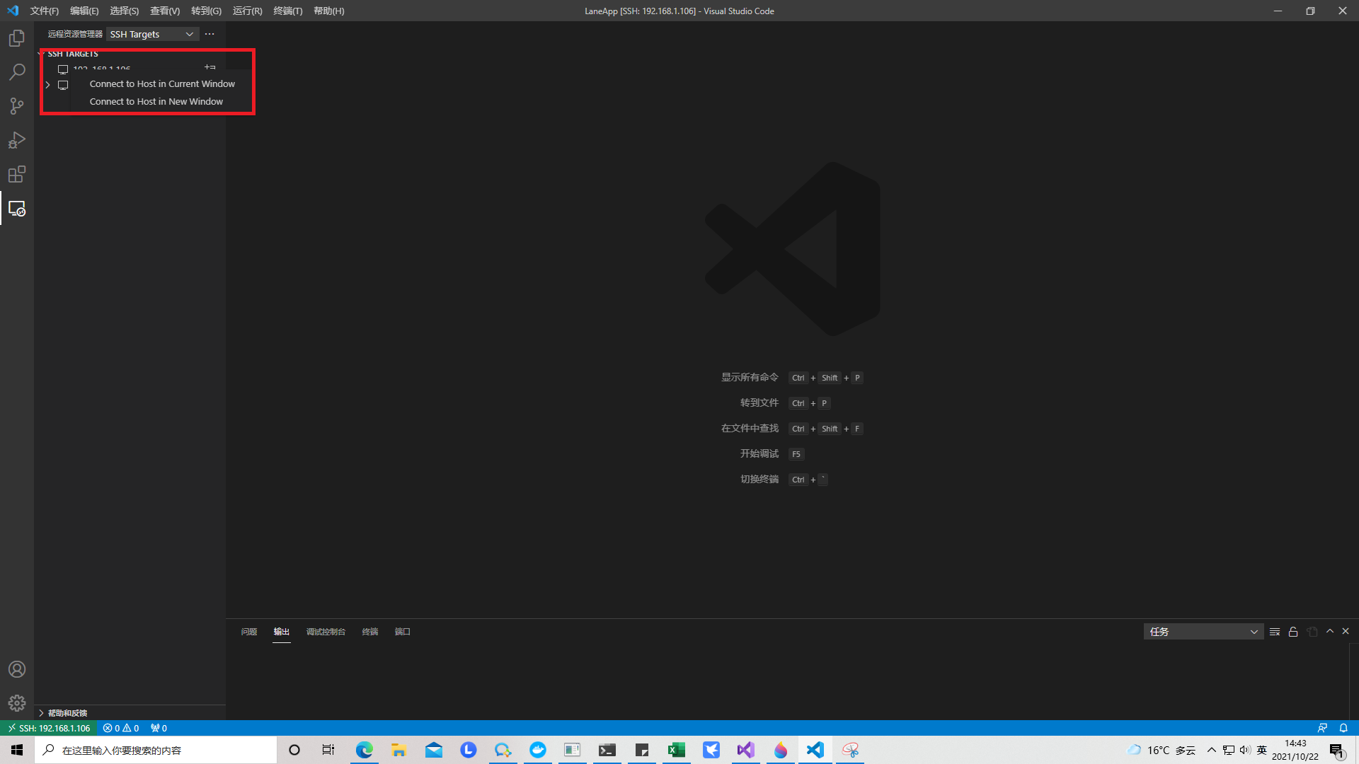Image resolution: width=1359 pixels, height=764 pixels.
Task: Open the three-dot views and more actions
Action: [210, 34]
